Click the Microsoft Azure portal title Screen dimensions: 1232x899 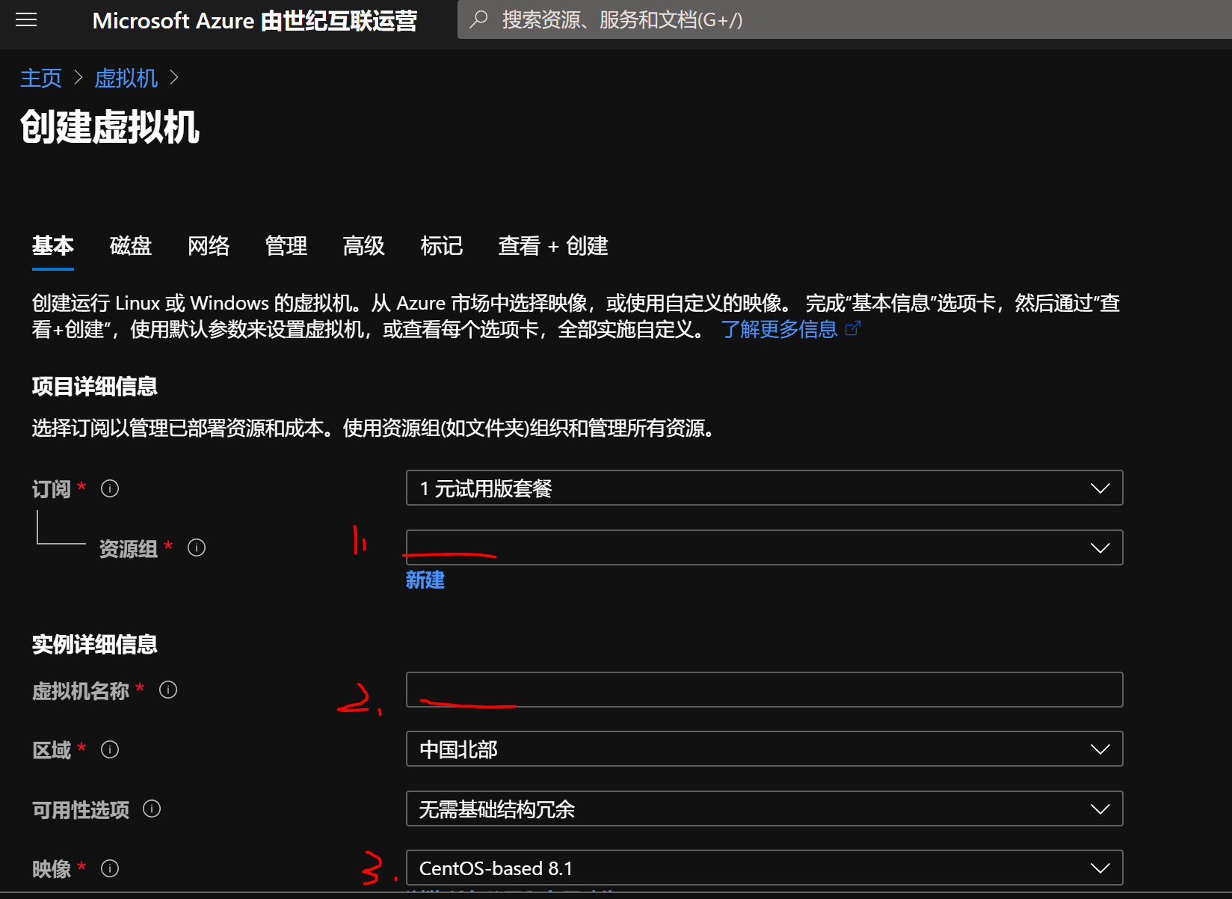click(254, 20)
